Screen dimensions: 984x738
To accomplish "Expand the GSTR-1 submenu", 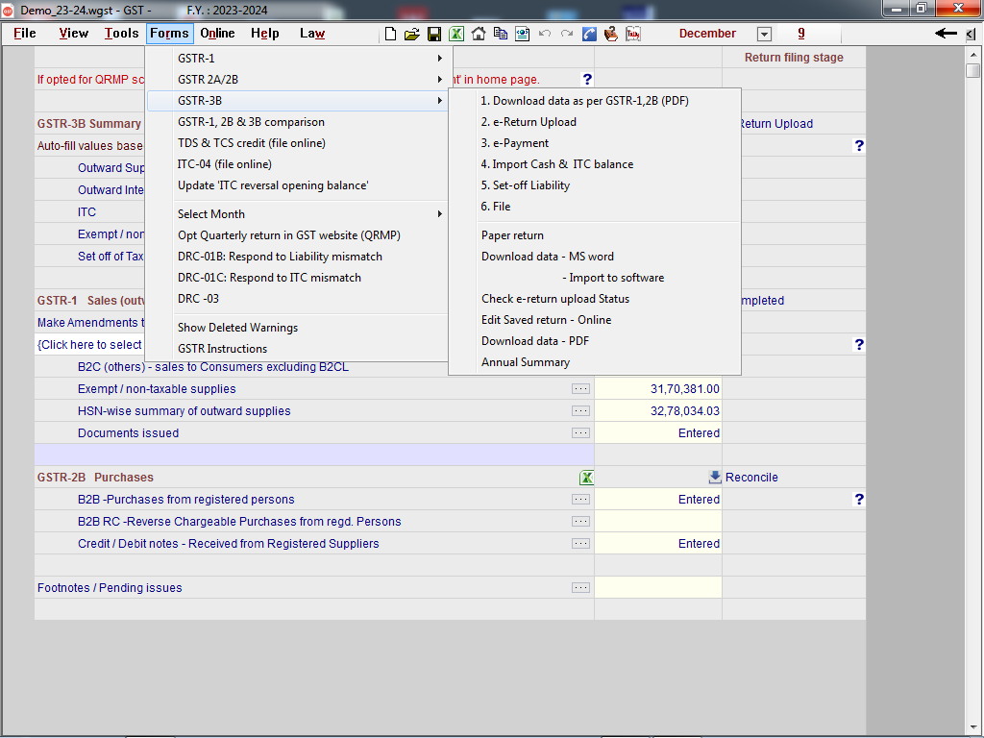I will [306, 59].
